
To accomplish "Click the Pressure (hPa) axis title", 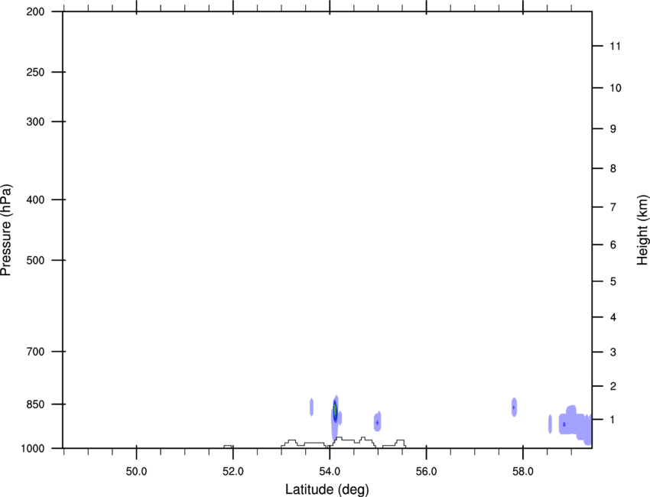I will coord(6,230).
